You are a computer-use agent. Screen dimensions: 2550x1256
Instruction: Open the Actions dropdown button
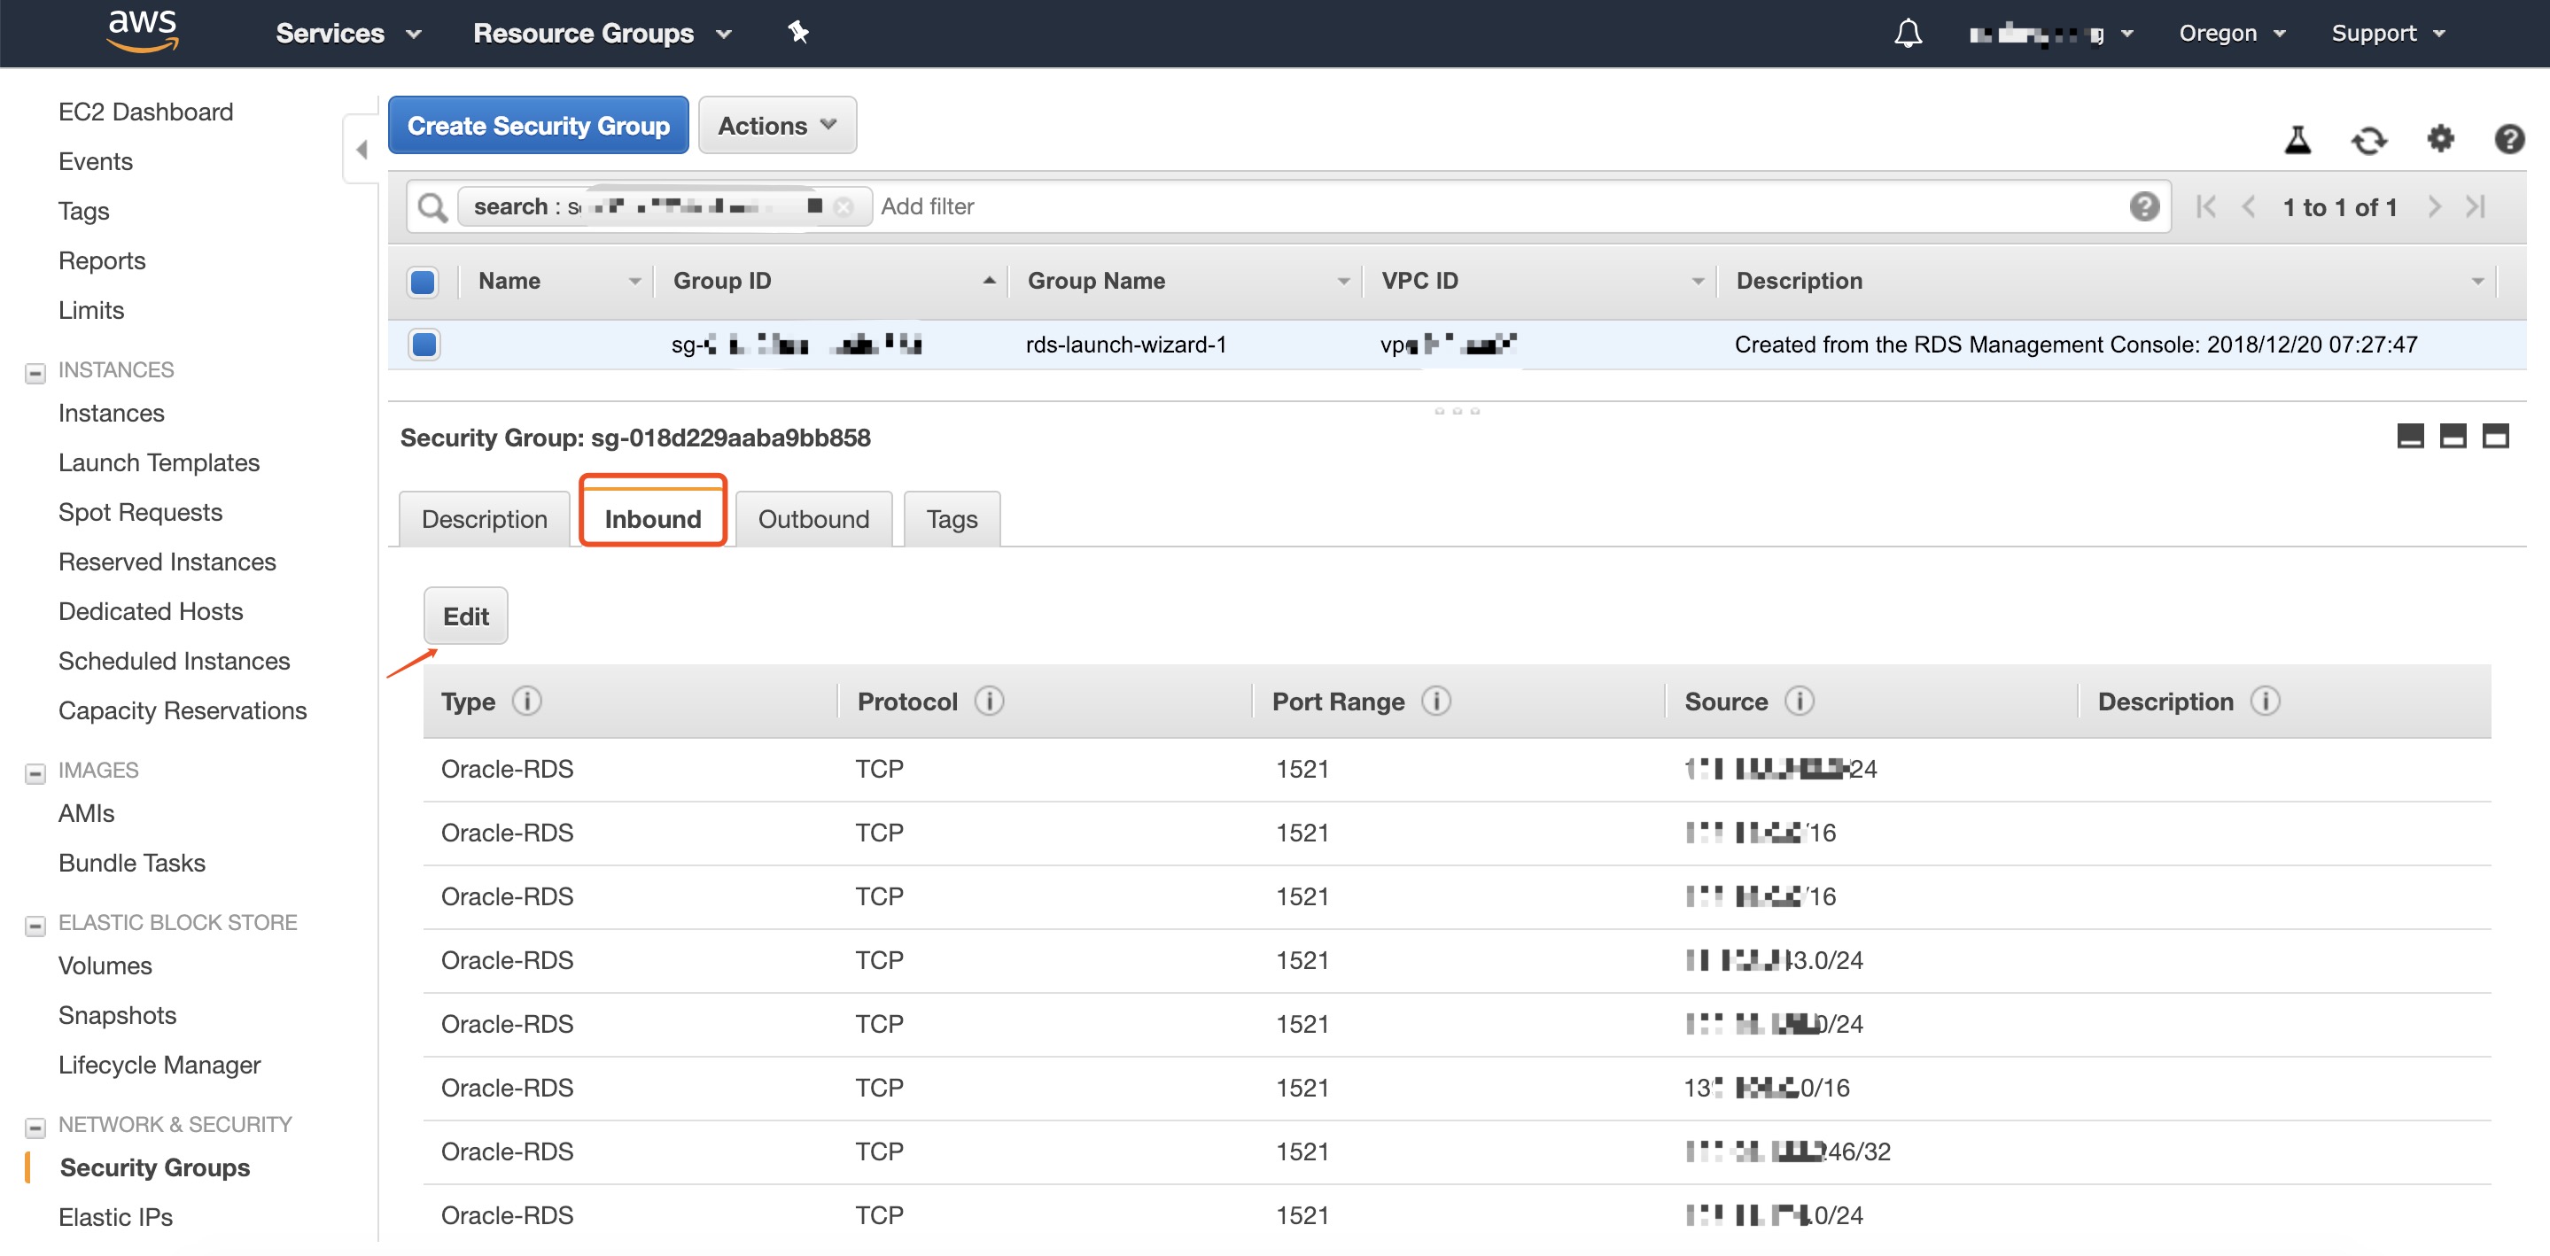pyautogui.click(x=777, y=126)
